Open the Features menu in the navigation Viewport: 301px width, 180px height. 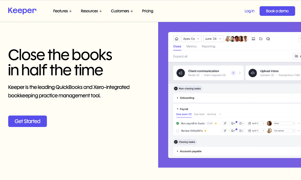click(62, 11)
